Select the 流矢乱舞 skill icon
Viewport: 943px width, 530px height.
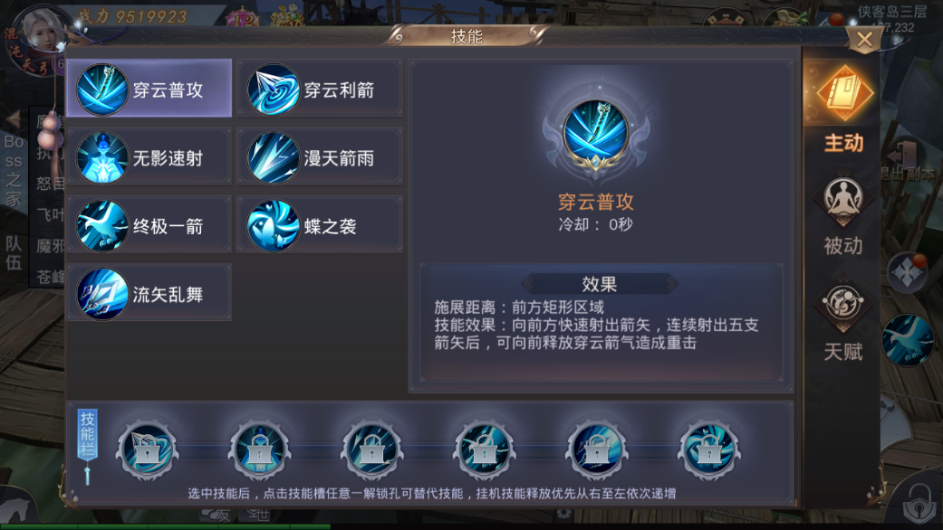[x=102, y=294]
